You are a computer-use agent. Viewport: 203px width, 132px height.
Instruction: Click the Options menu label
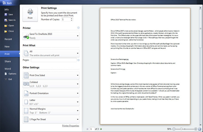point(12,74)
